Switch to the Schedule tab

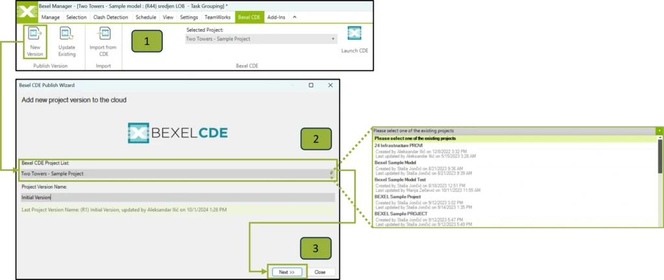point(146,17)
